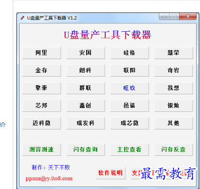This screenshot has height=189, width=200.
Task: Click the 阿里 button
Action: (42, 53)
